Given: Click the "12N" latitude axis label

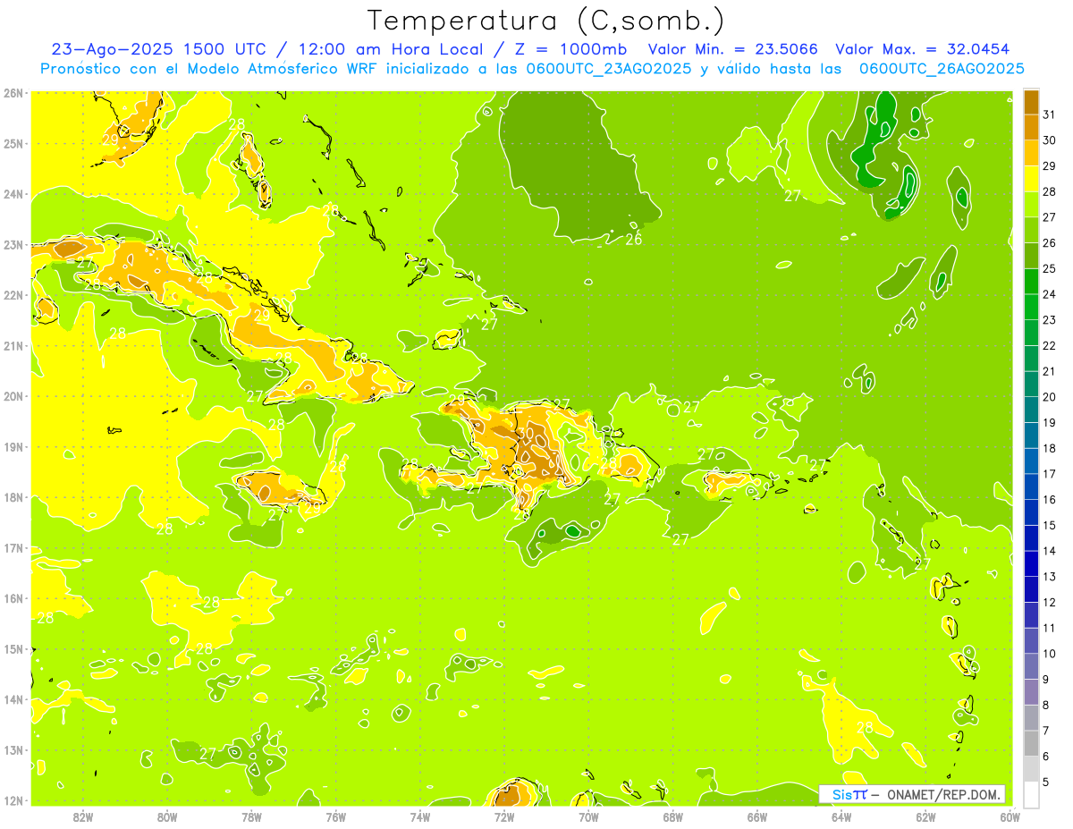Looking at the screenshot, I should [13, 800].
